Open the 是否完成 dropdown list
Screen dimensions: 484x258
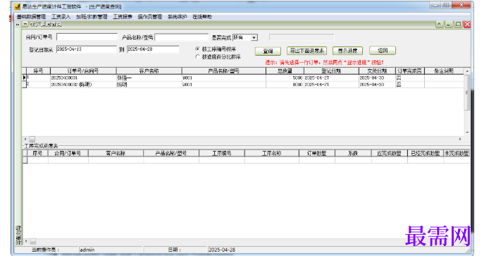(x=254, y=37)
